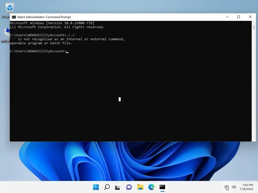This screenshot has height=193, width=258.
Task: Click the white selection block in the console
Action: pyautogui.click(x=120, y=99)
